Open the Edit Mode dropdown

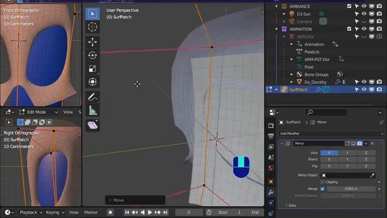point(39,112)
